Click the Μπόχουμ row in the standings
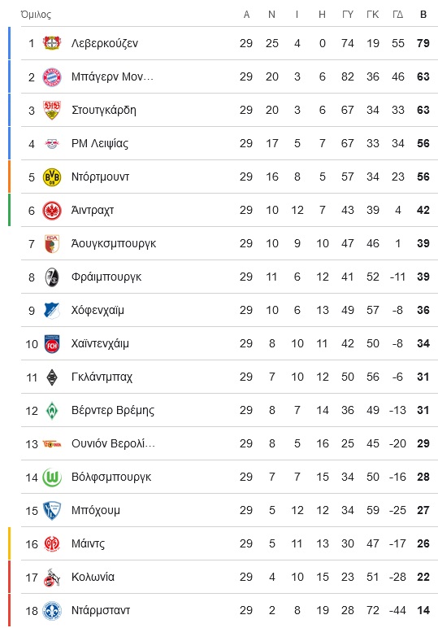The height and width of the screenshot is (628, 438). pyautogui.click(x=229, y=510)
